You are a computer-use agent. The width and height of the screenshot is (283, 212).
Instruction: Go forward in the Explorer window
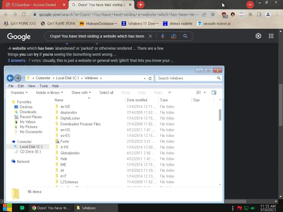click(18, 78)
